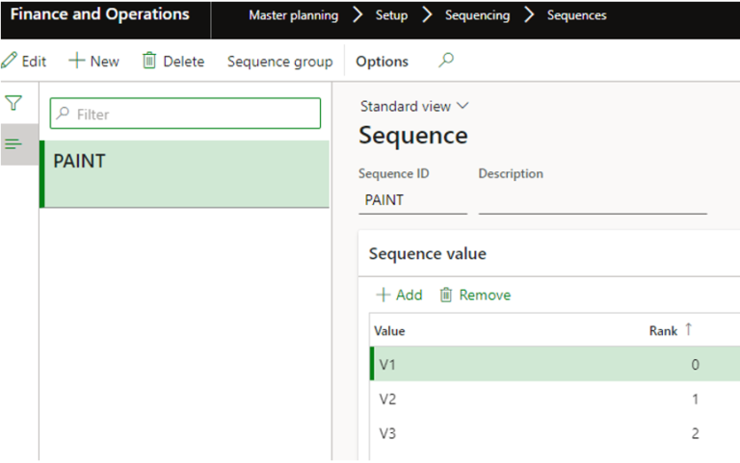The width and height of the screenshot is (740, 463).
Task: Click the Value column header
Action: pos(389,330)
